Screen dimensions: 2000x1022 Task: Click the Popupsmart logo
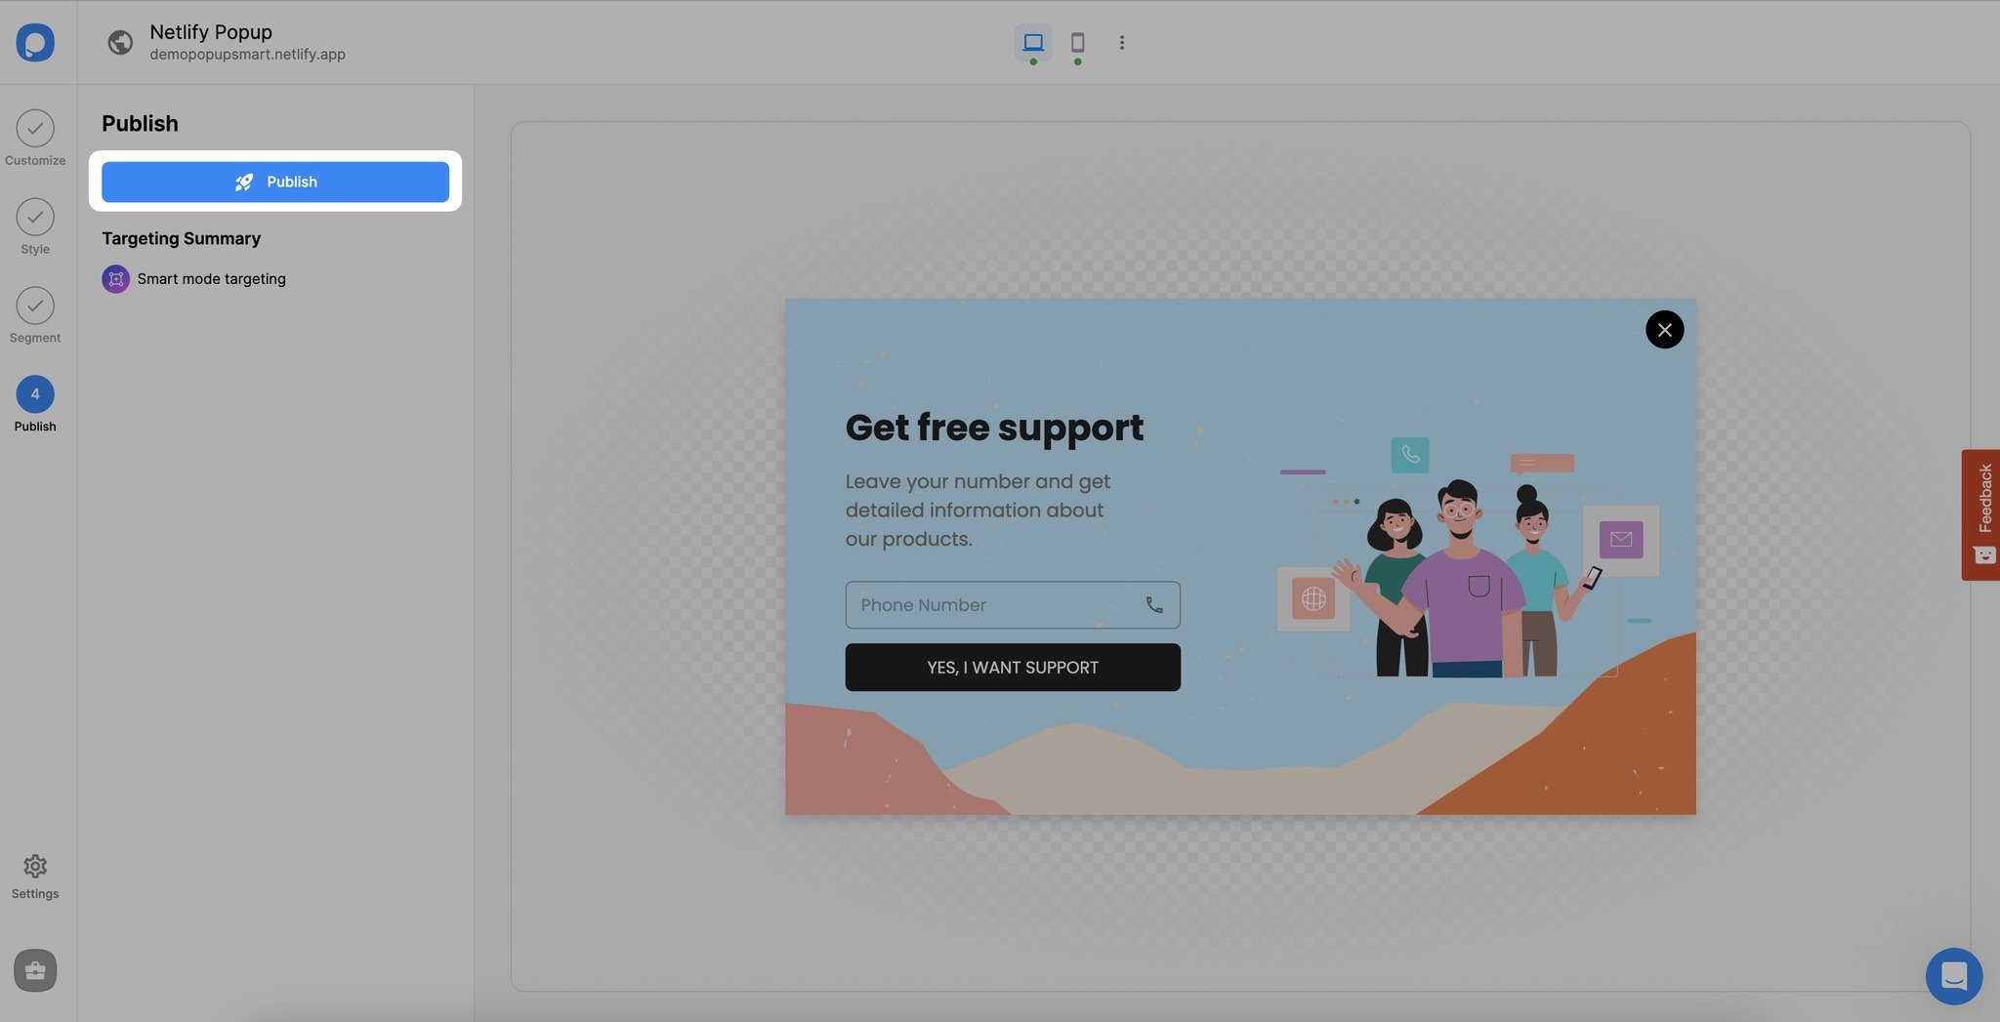coord(35,42)
